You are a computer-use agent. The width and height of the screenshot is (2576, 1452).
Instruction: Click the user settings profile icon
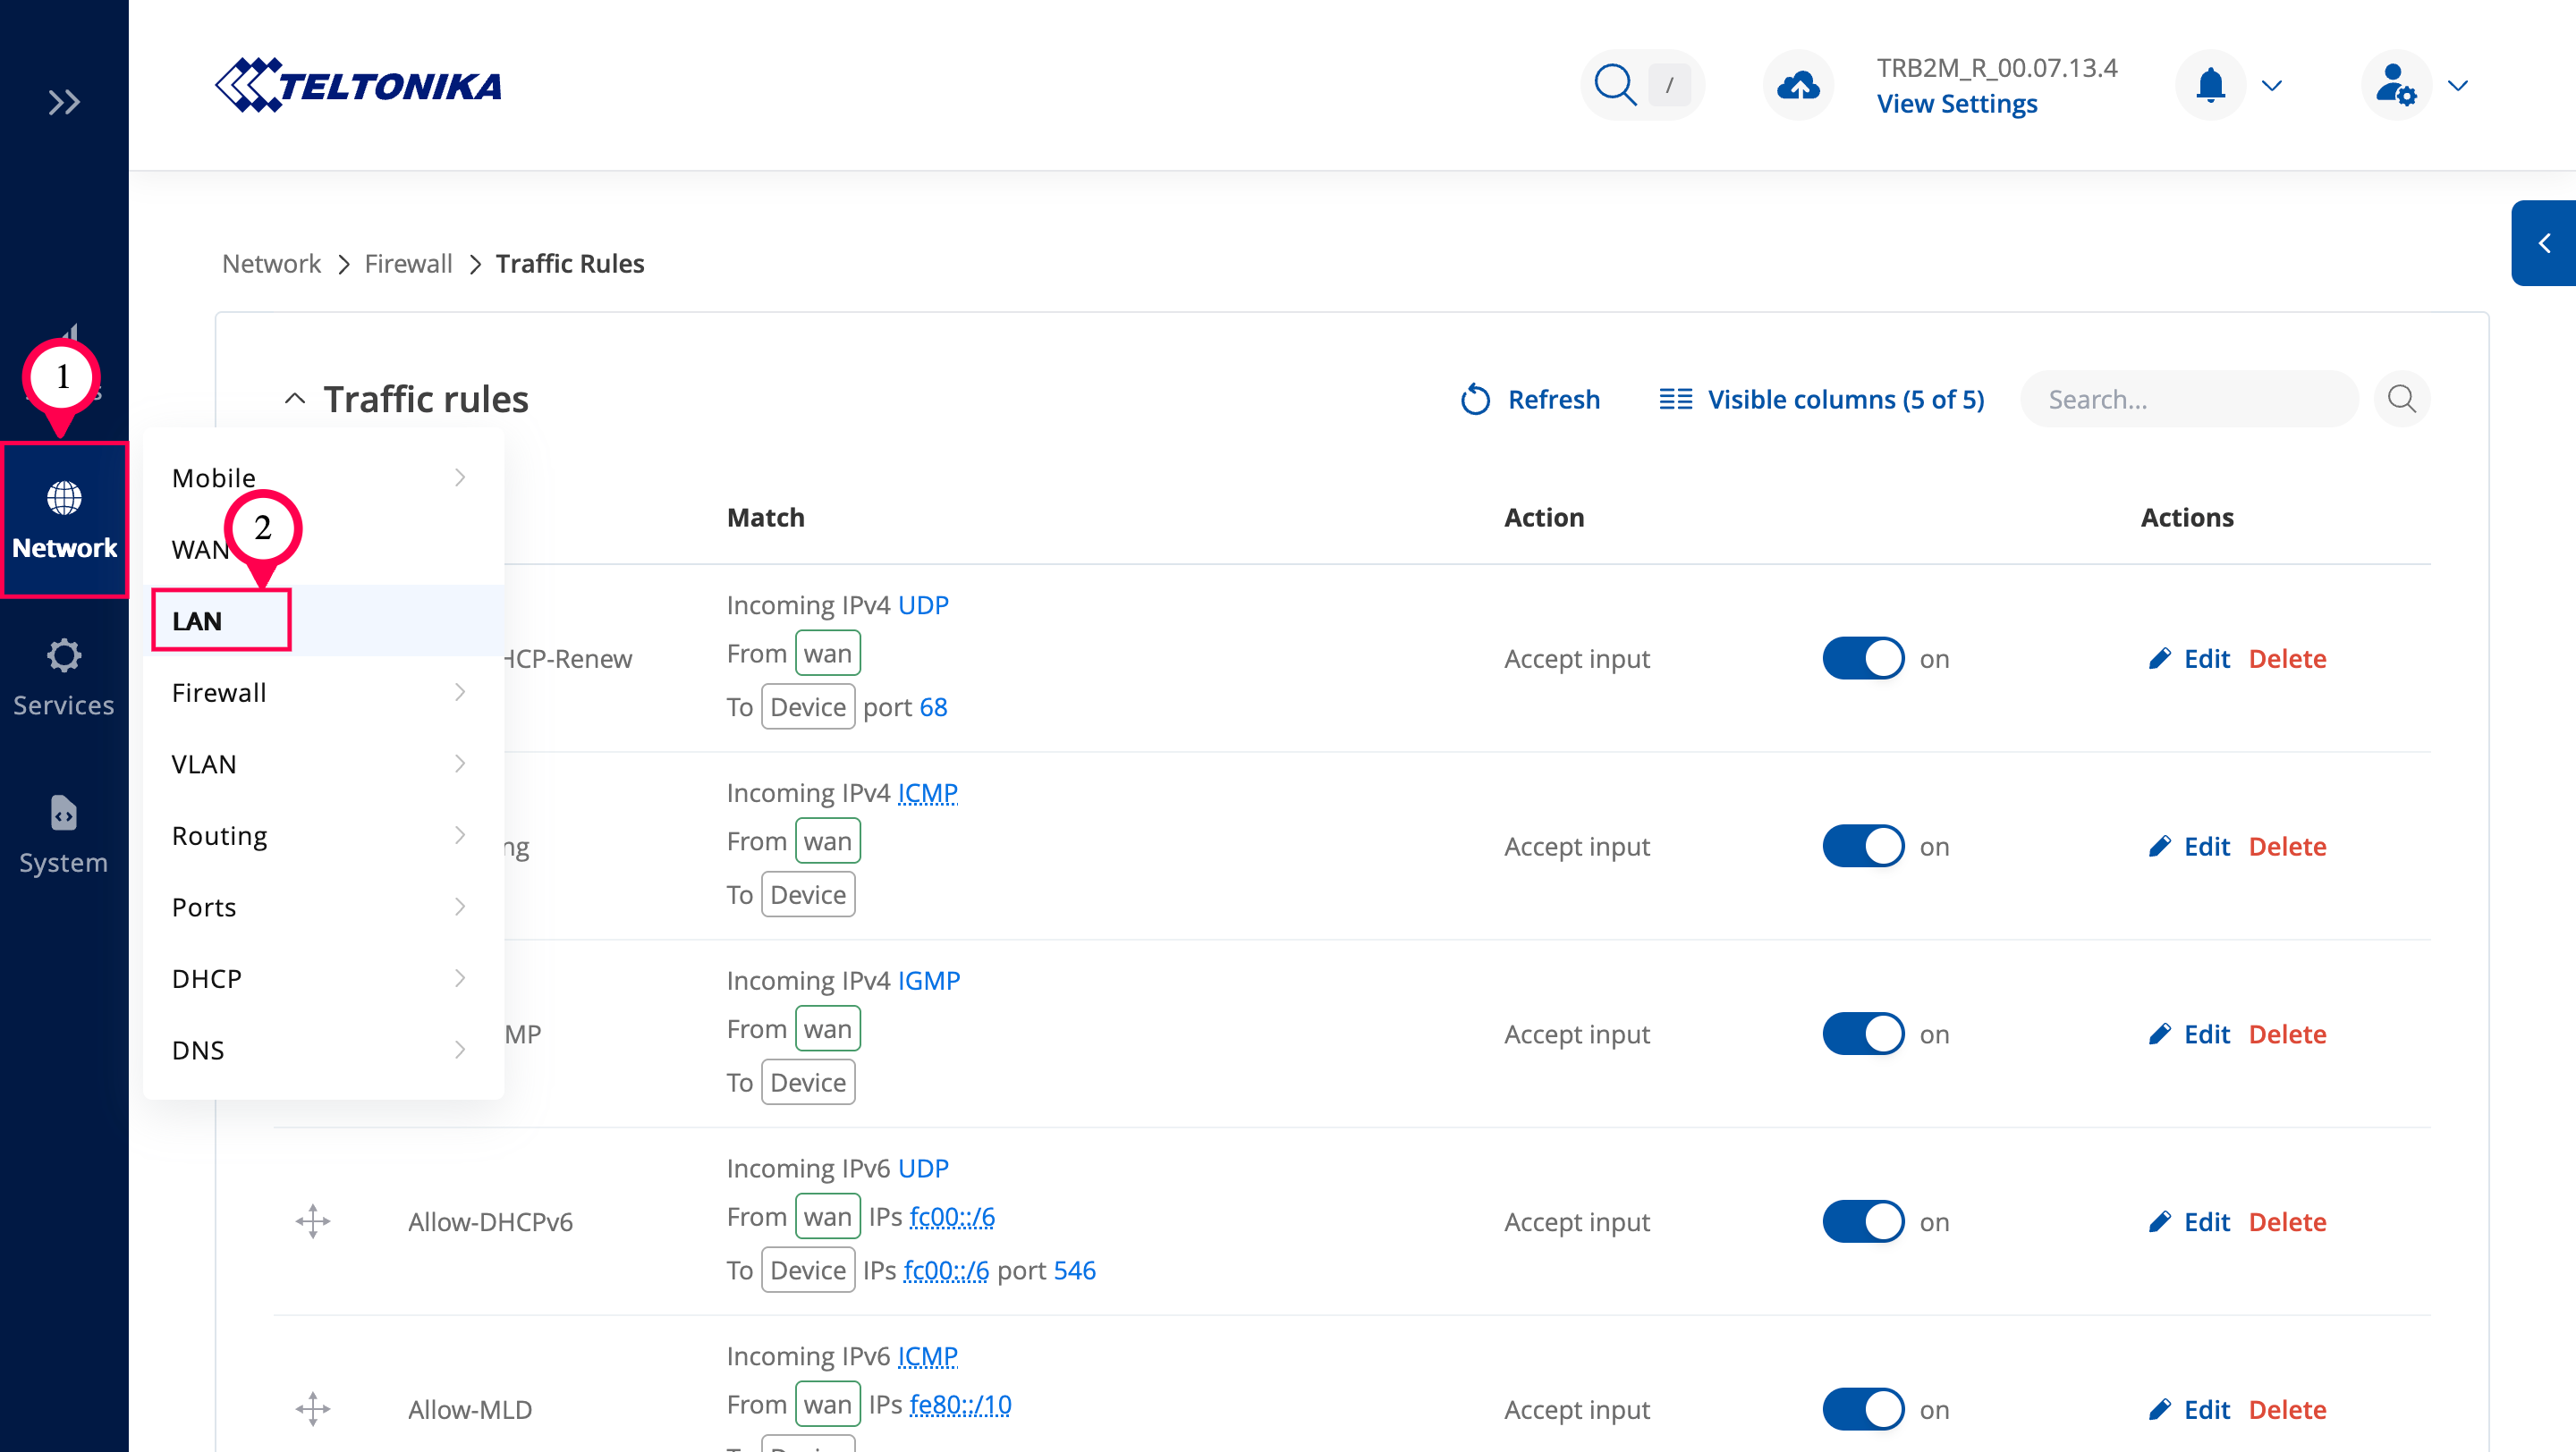(x=2395, y=85)
